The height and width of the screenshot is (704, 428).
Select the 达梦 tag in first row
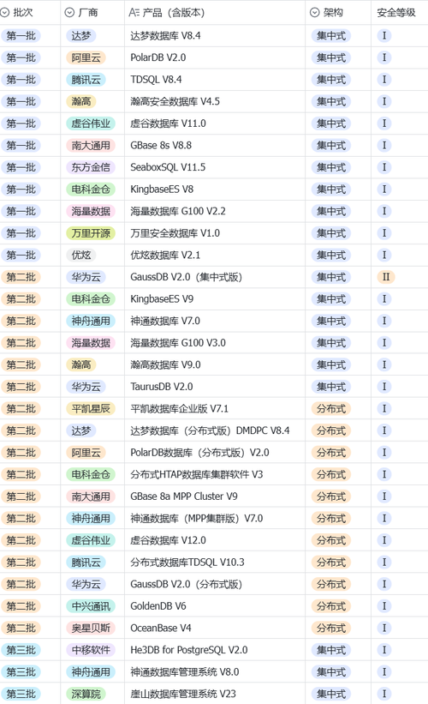pos(81,35)
